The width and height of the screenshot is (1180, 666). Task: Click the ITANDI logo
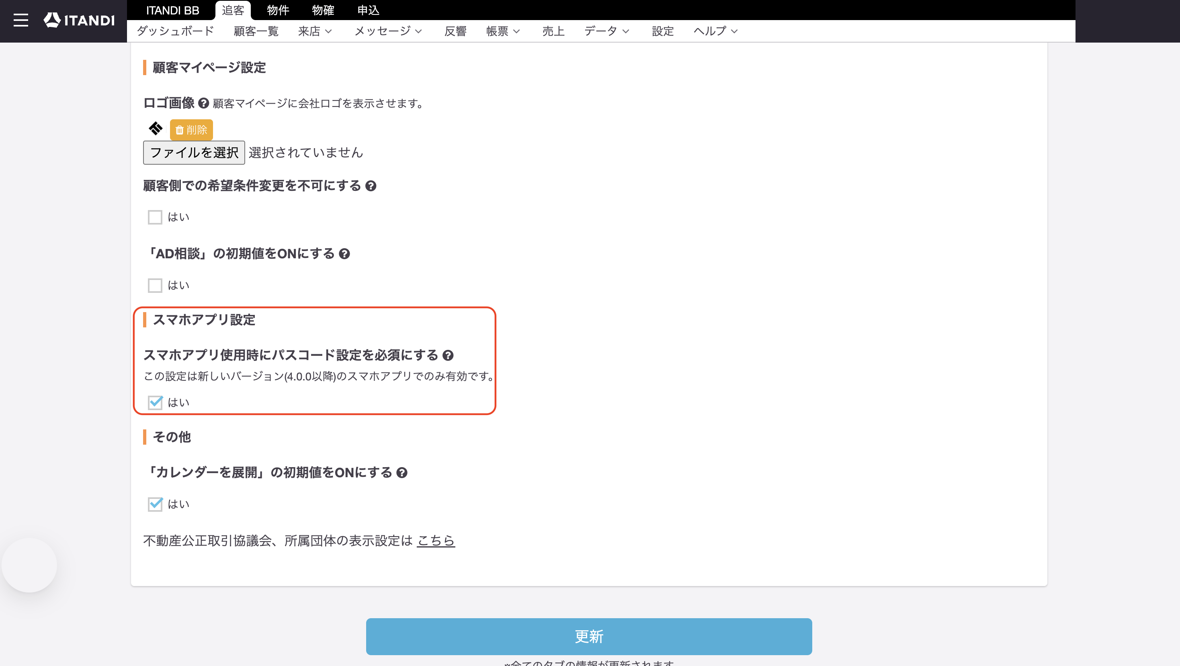(79, 20)
